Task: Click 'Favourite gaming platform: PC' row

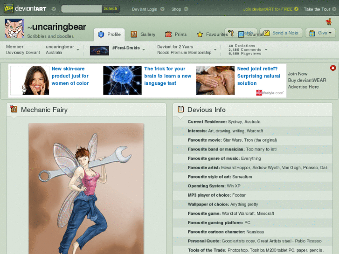Action: pyautogui.click(x=253, y=223)
